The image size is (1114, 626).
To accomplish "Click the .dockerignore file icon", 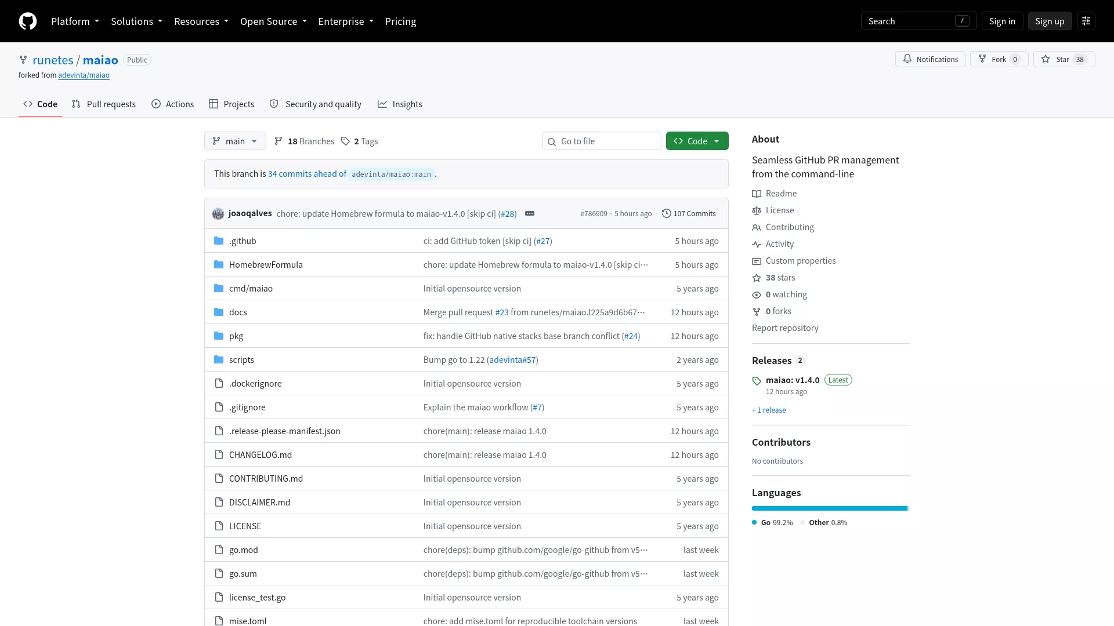I will tap(219, 384).
